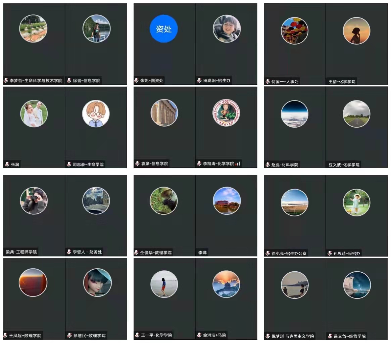Select the blue 资处 avatar circle
Viewport: 391px width, 343px height.
click(x=163, y=28)
